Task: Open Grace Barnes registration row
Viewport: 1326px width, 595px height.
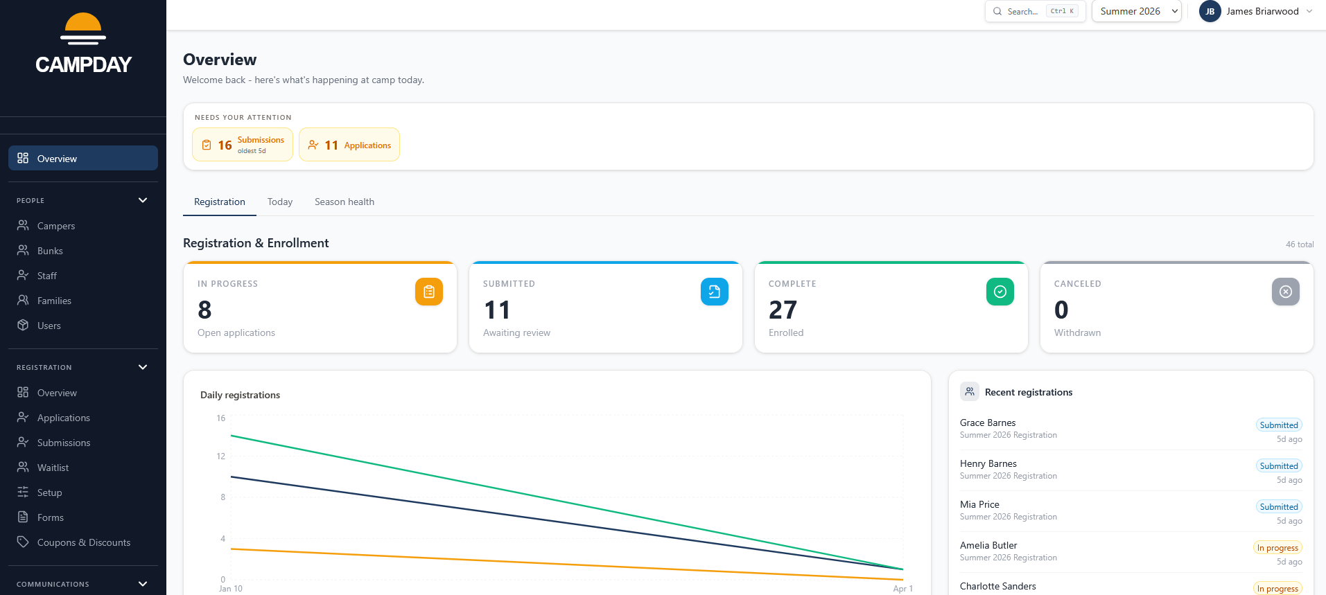Action: pos(1131,429)
